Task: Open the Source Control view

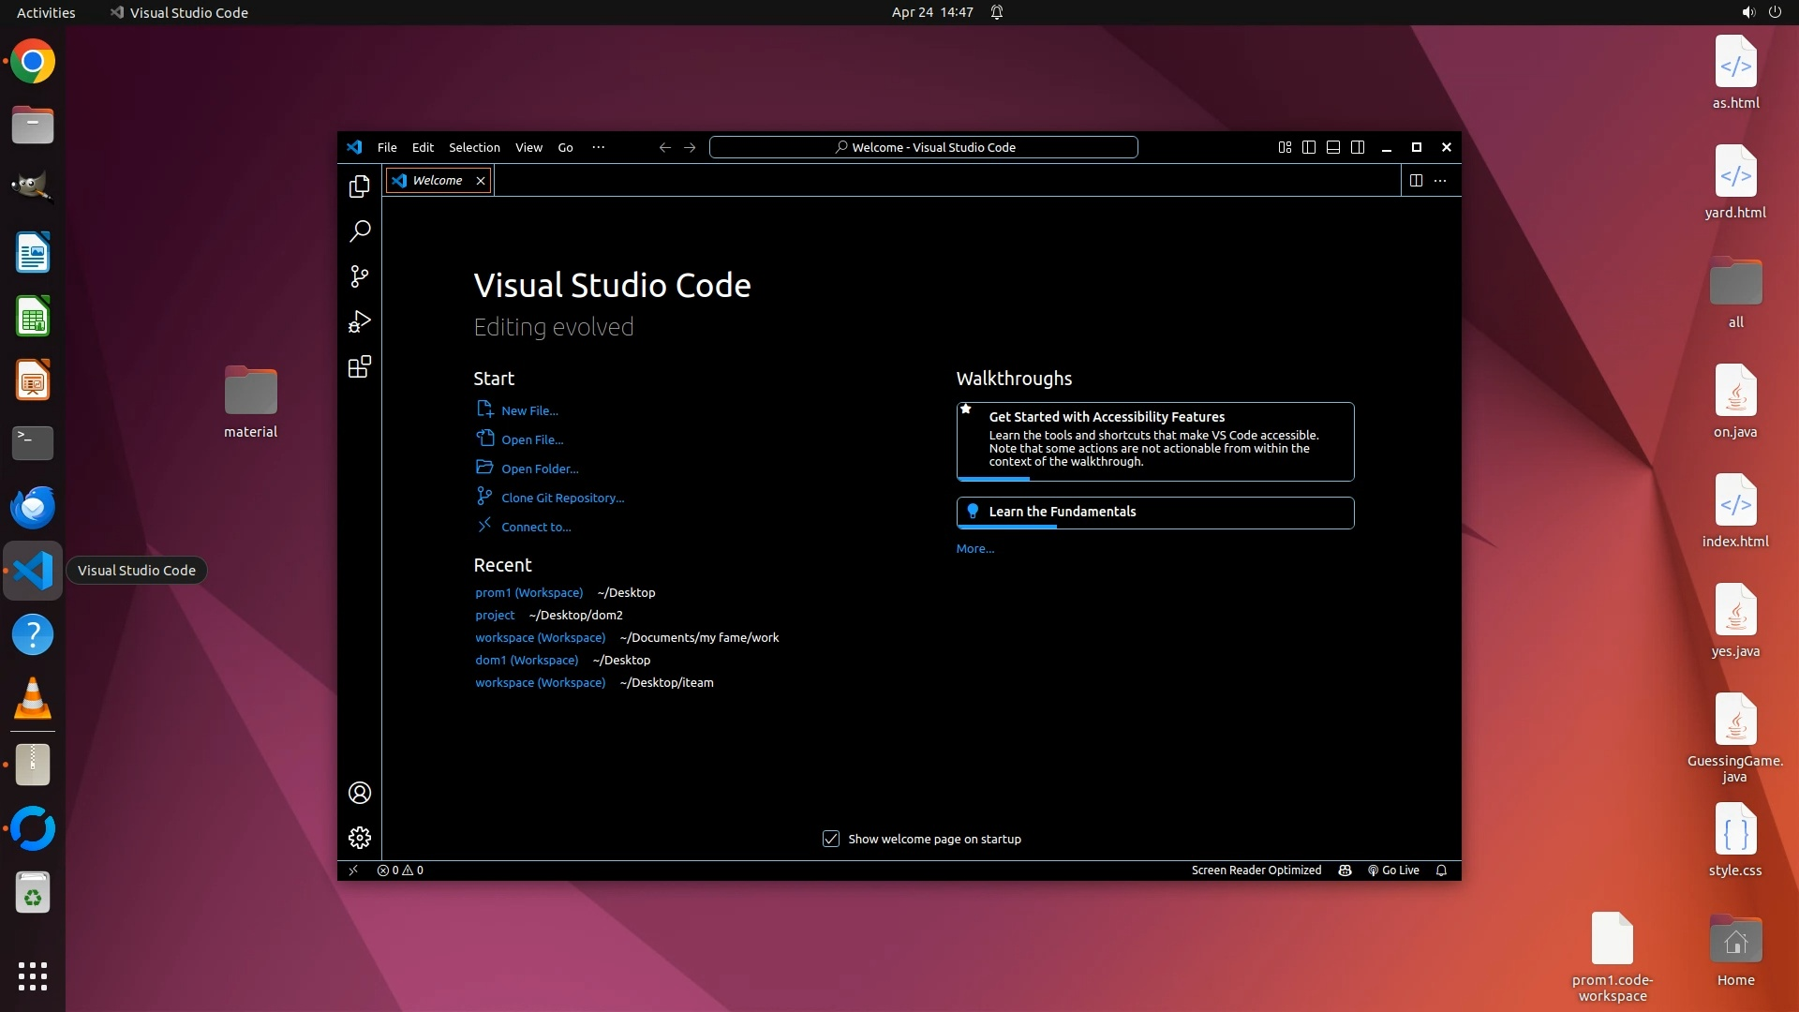Action: (359, 275)
